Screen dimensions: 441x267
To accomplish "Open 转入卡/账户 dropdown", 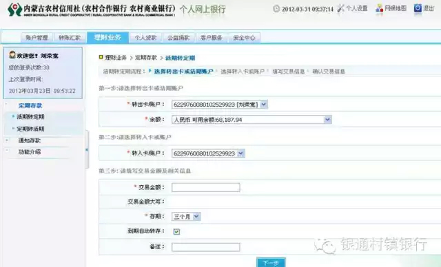I will pyautogui.click(x=208, y=153).
